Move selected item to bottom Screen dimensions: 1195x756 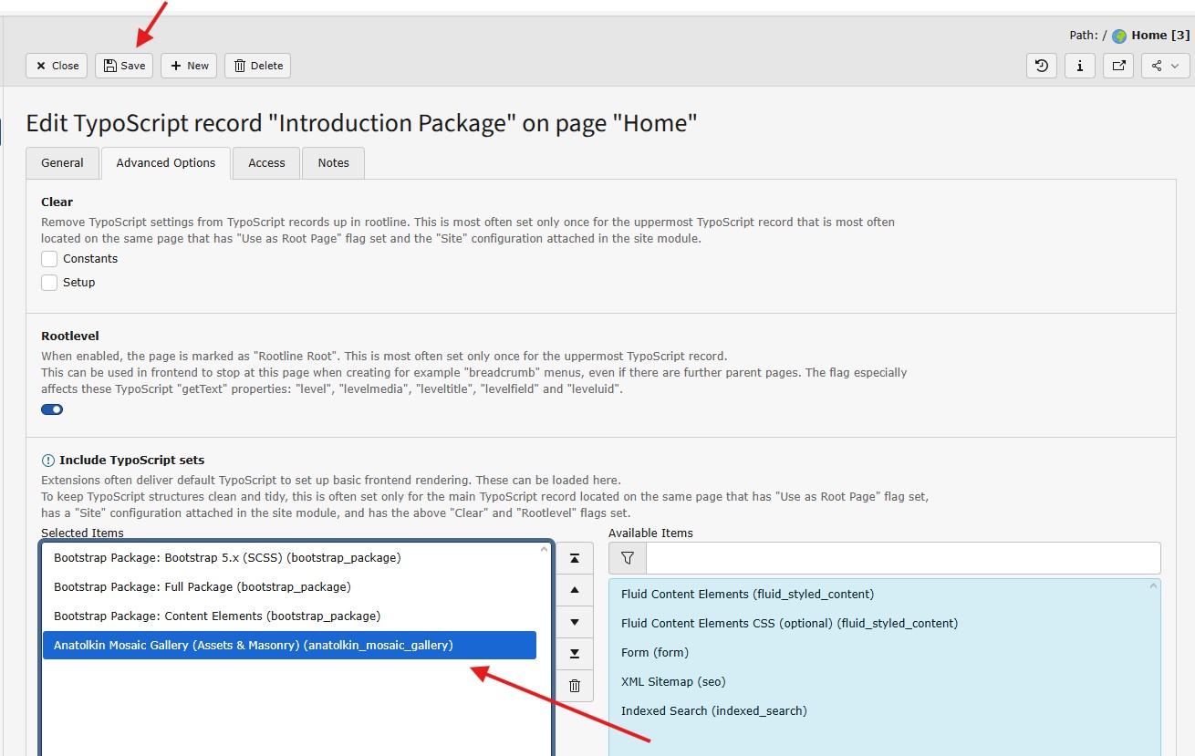tap(575, 654)
